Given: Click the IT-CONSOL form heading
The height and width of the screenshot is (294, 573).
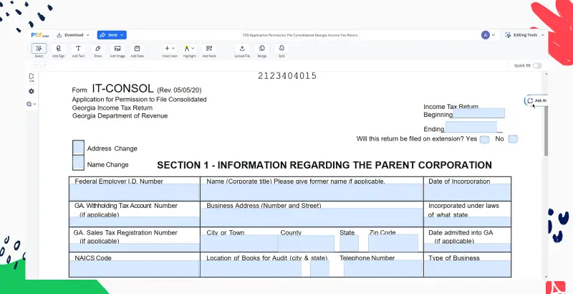Looking at the screenshot, I should (x=122, y=88).
